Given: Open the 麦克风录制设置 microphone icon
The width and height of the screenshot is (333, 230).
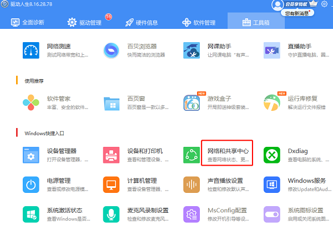Looking at the screenshot, I should [x=111, y=214].
